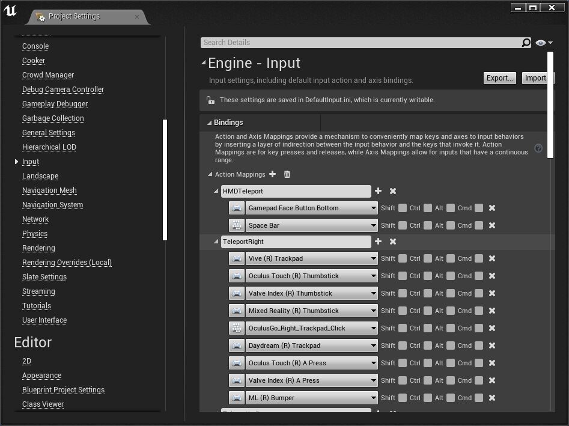Click key selector icon for Valve Index (R) Thumbstick
This screenshot has height=426, width=569.
237,293
